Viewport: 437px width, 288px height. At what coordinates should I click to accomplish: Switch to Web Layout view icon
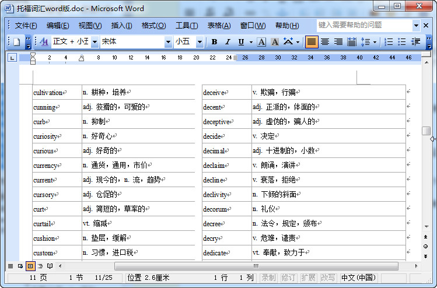coord(20,266)
